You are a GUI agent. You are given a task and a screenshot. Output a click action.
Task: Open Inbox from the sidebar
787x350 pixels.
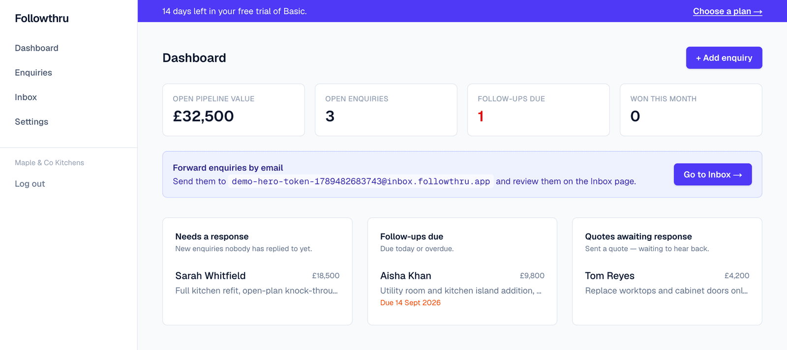(x=26, y=97)
